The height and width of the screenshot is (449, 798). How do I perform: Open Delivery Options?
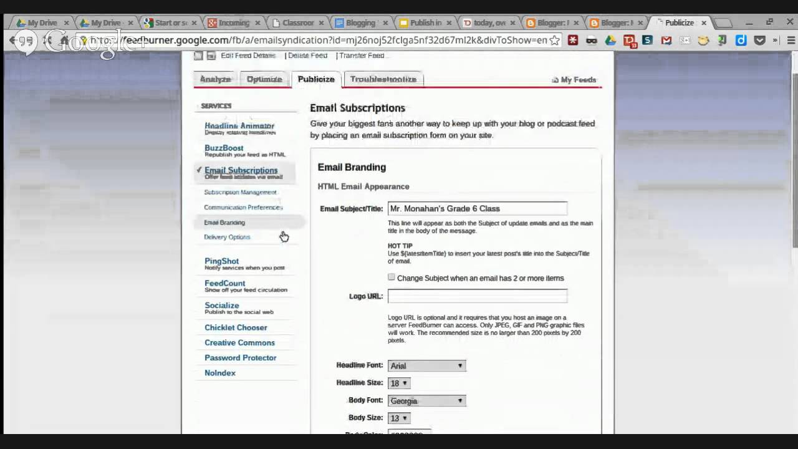point(227,237)
